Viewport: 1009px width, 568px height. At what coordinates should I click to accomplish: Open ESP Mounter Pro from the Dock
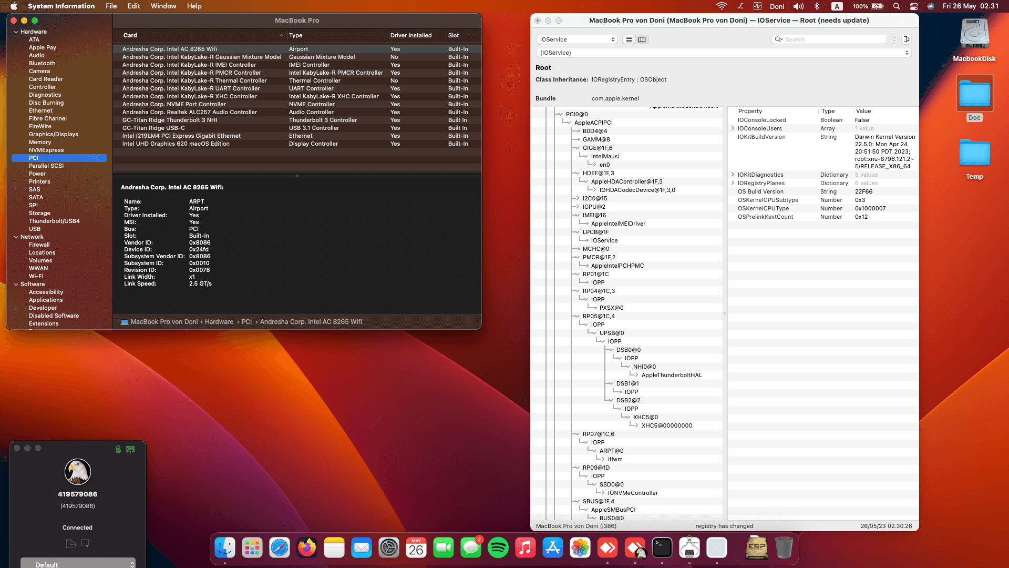coord(756,547)
